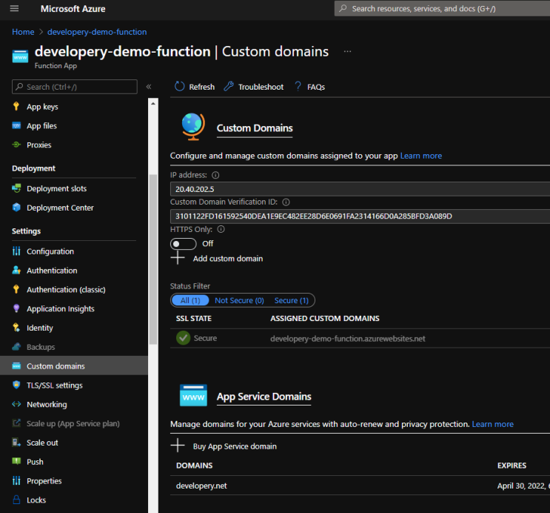This screenshot has height=513, width=550.
Task: Toggle the HTTPS Only switch
Action: [183, 243]
